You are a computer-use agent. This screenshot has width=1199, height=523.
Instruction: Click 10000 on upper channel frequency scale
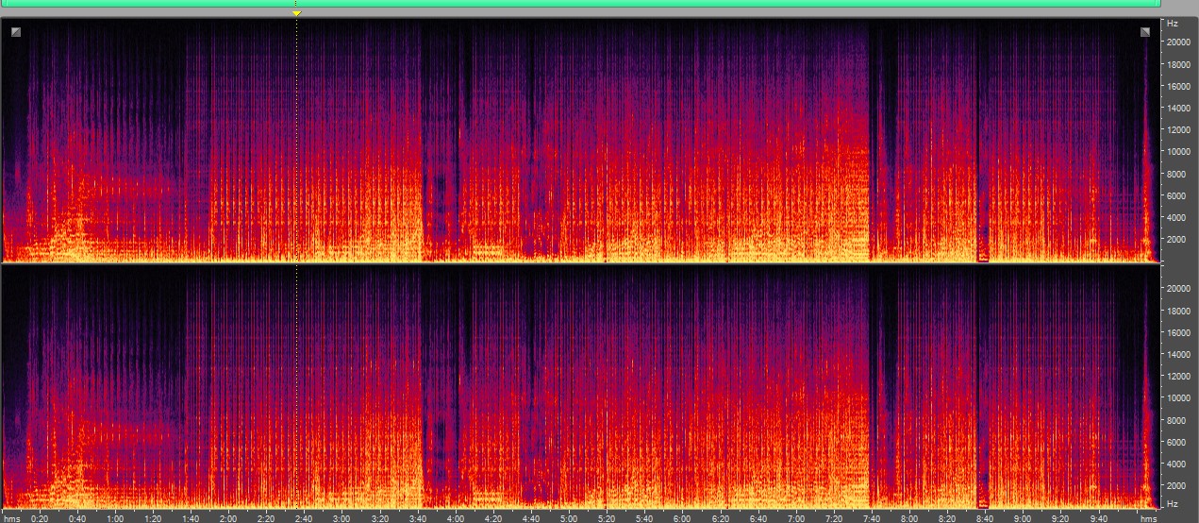tap(1179, 151)
